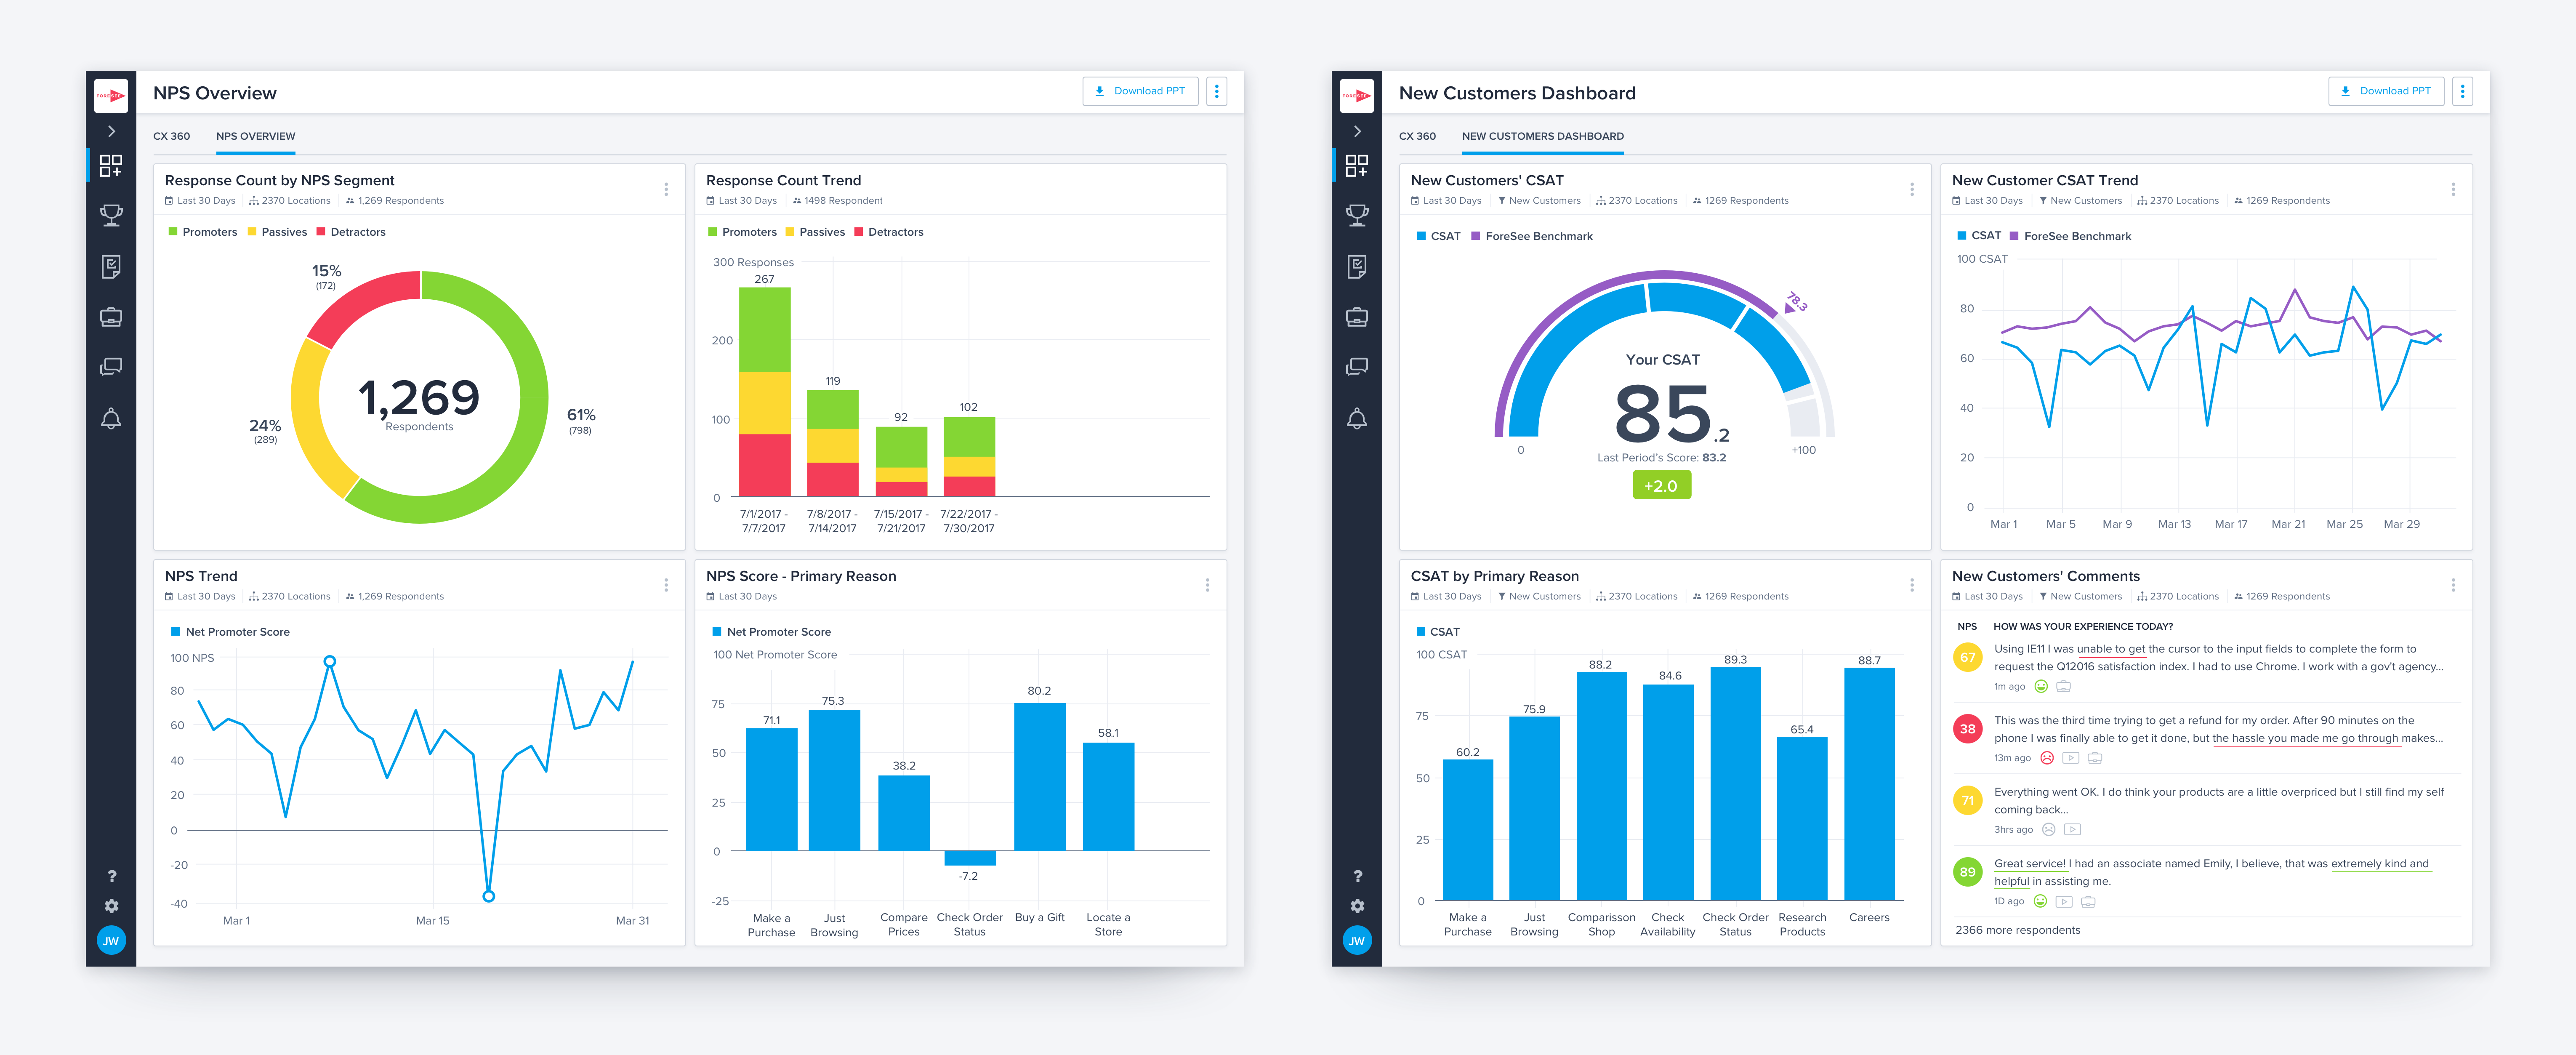Toggle CSAT legend in CSAT by Primary Reason
This screenshot has height=1055, width=2576.
1438,632
